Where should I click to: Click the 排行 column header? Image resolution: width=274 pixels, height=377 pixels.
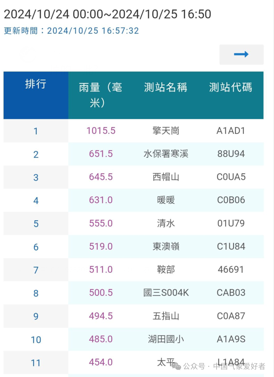(x=36, y=84)
